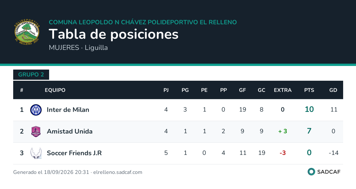
Task: Open the Amistad Unida team name
Action: coord(70,131)
